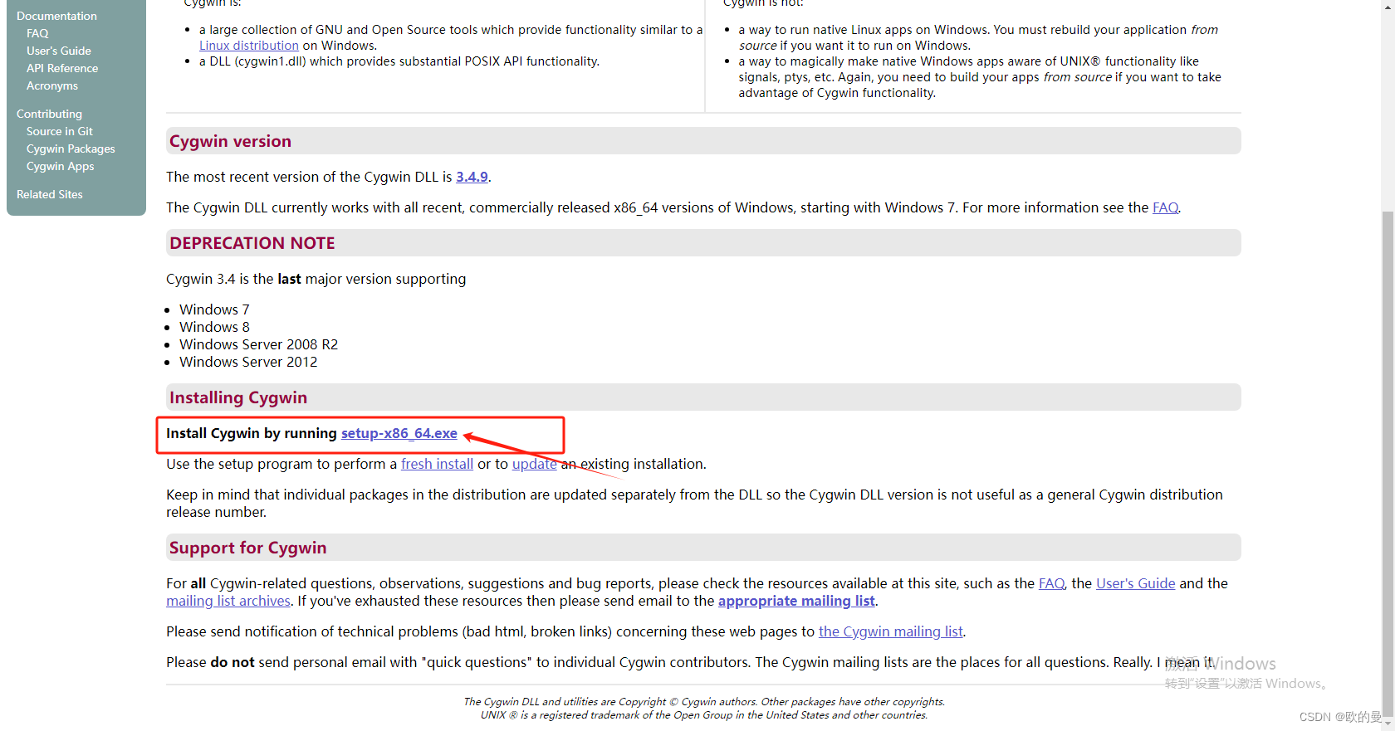Open Source in Git link

pyautogui.click(x=60, y=131)
